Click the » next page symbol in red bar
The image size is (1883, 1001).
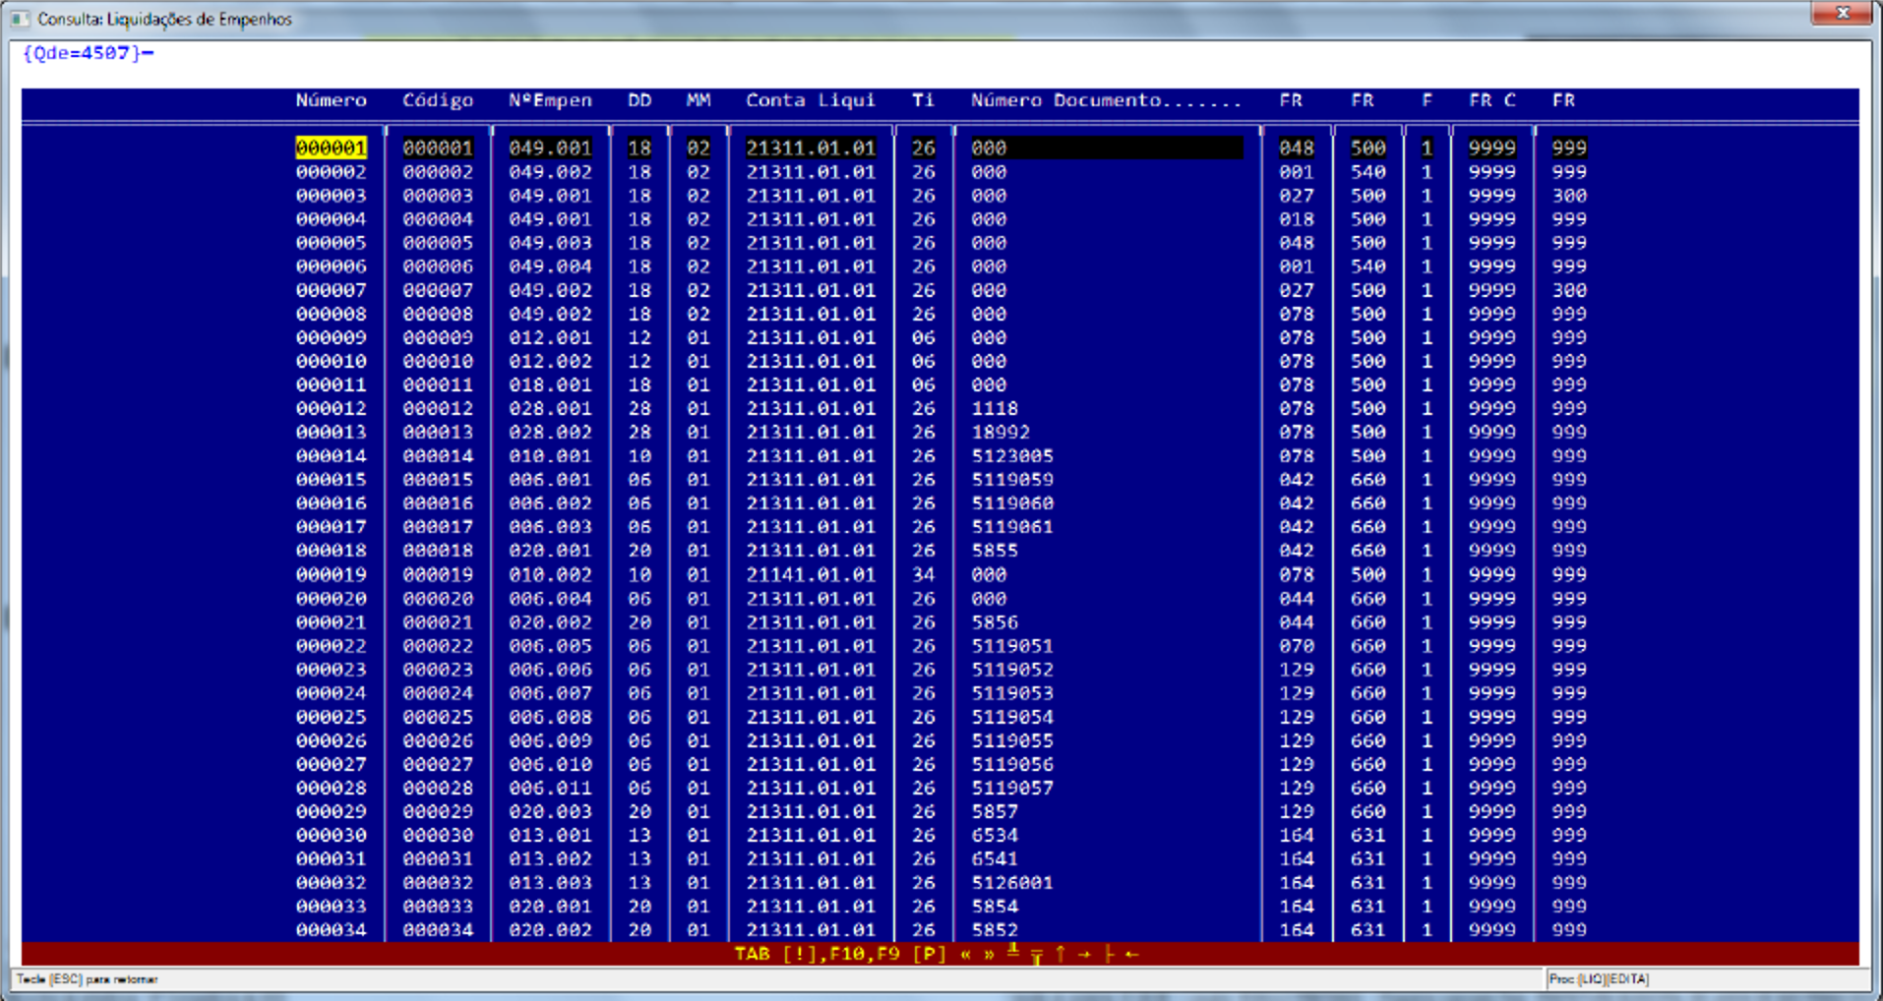click(x=989, y=954)
